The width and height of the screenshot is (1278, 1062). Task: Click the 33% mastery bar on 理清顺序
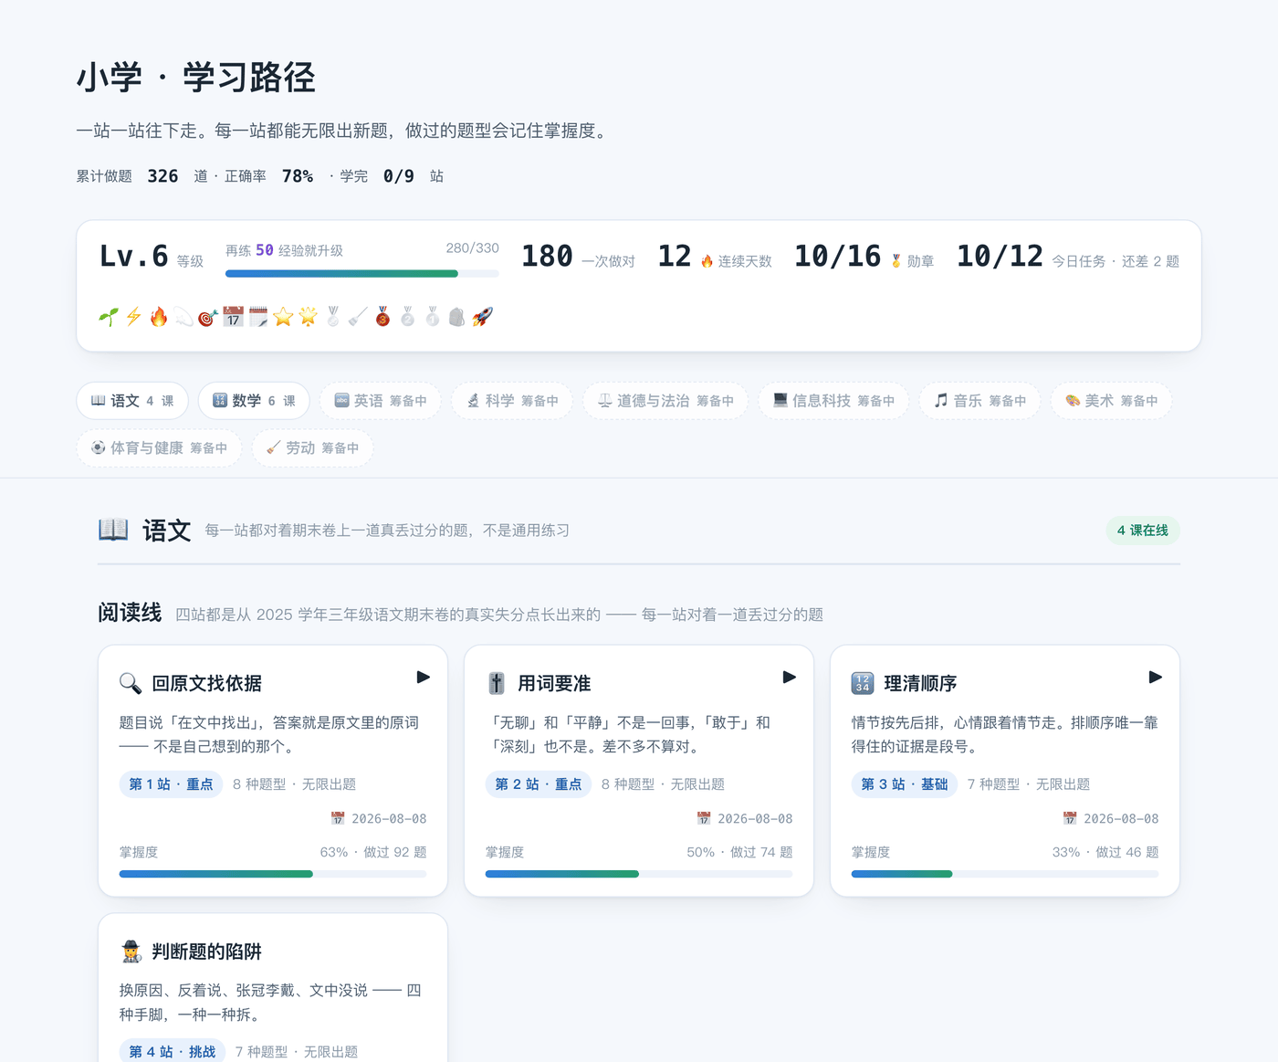[1005, 874]
